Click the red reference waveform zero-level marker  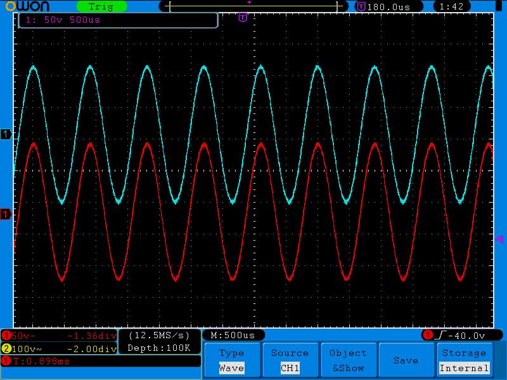click(x=6, y=214)
